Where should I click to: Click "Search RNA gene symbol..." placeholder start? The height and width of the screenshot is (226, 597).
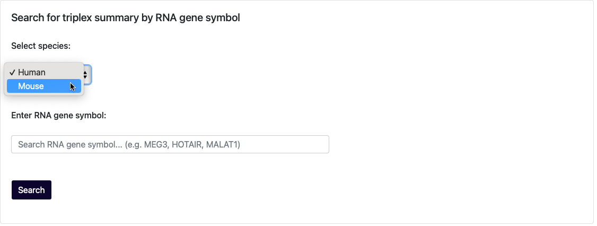(x=71, y=145)
